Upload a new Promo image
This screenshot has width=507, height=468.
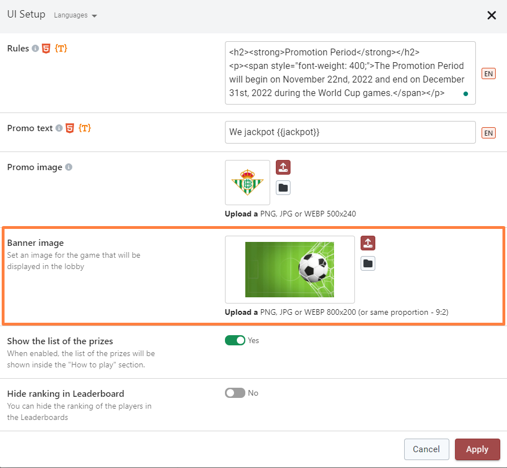(x=283, y=167)
